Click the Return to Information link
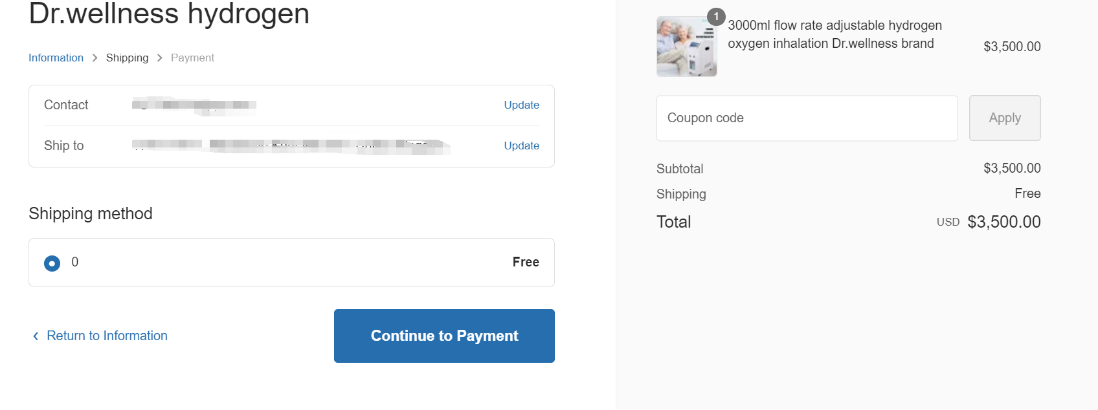The height and width of the screenshot is (410, 1098). 107,336
